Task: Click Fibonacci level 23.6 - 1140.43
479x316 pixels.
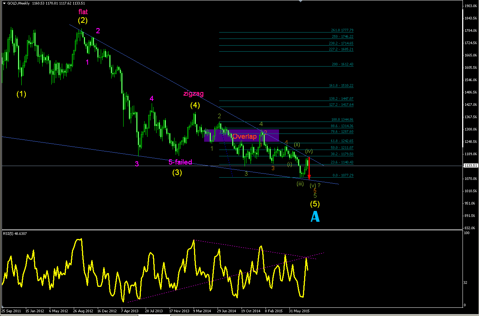Action: tap(342, 162)
